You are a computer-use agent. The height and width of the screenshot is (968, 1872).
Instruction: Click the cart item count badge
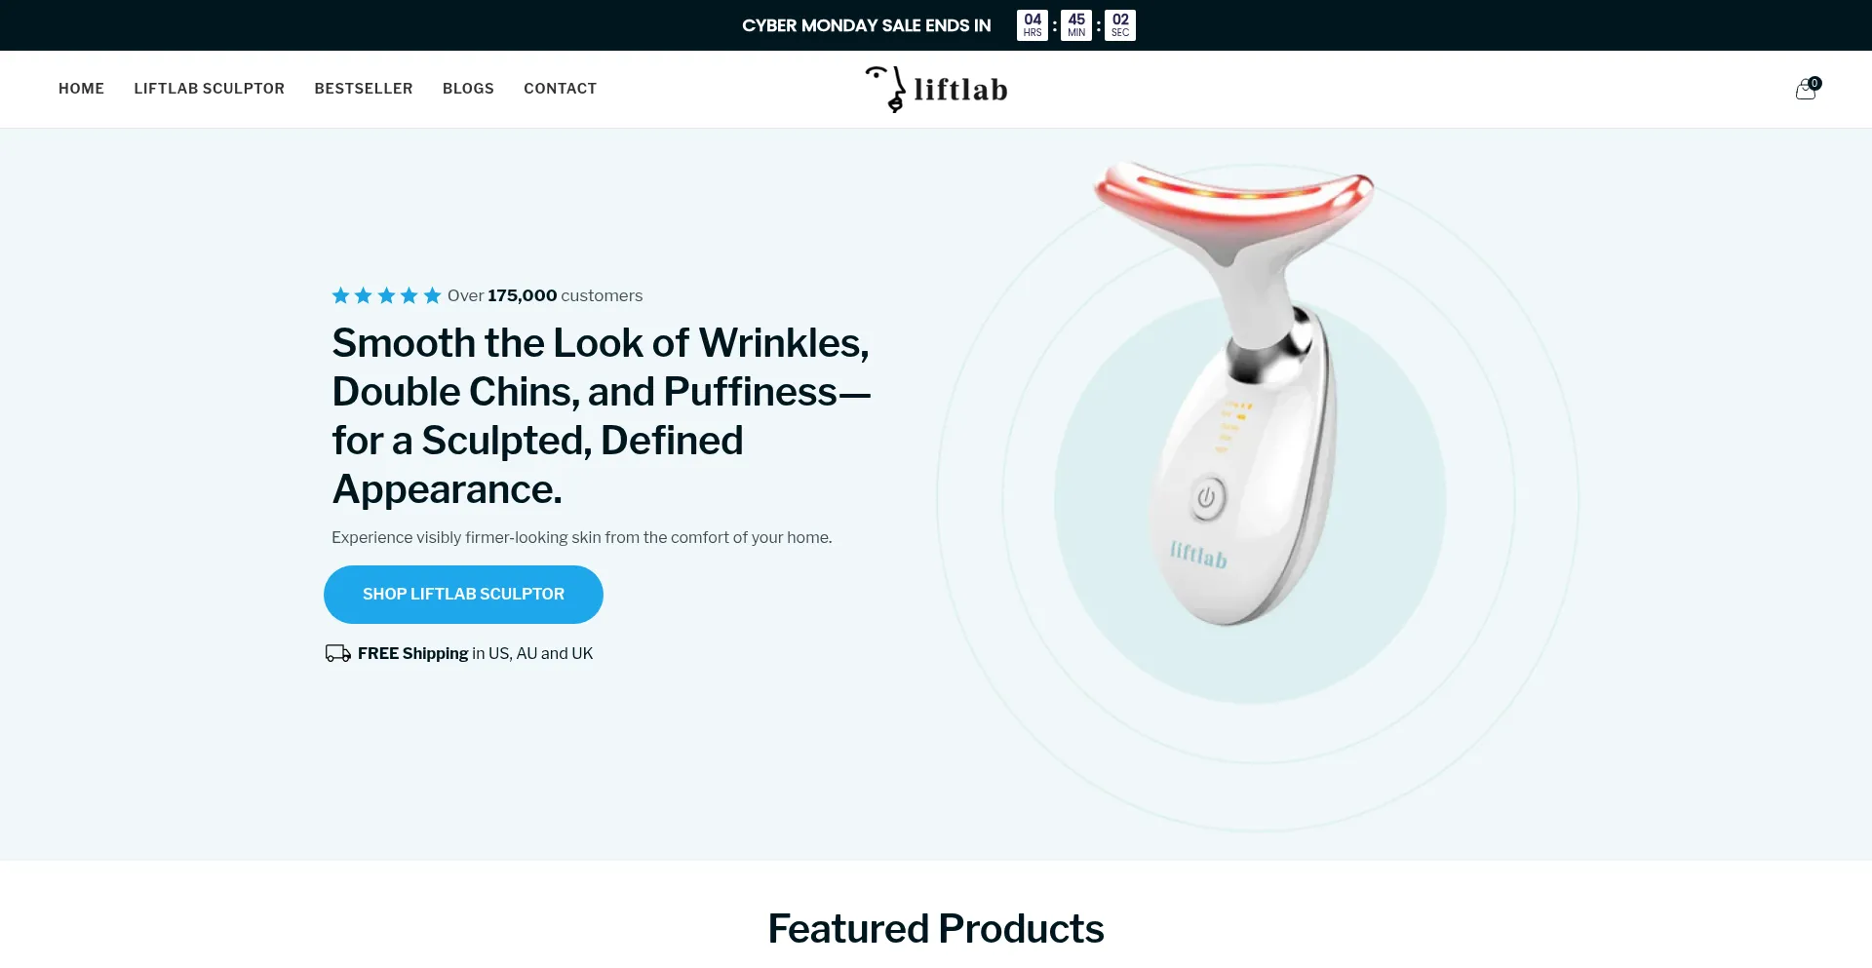[1814, 83]
